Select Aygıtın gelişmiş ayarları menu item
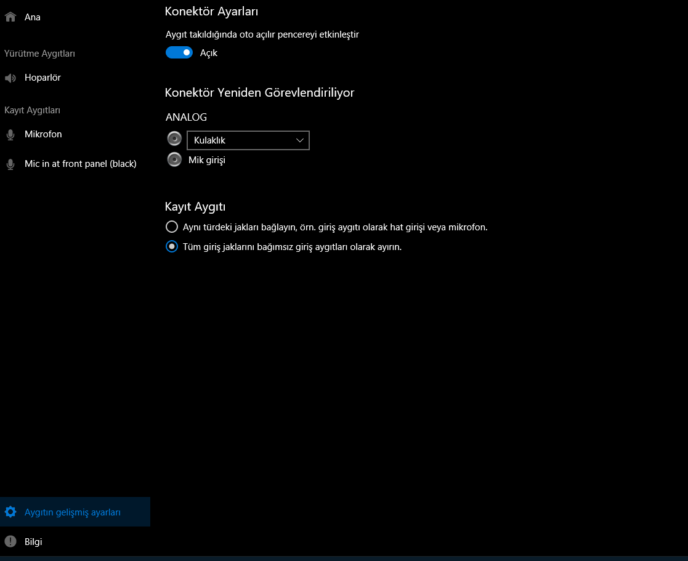 (x=75, y=512)
